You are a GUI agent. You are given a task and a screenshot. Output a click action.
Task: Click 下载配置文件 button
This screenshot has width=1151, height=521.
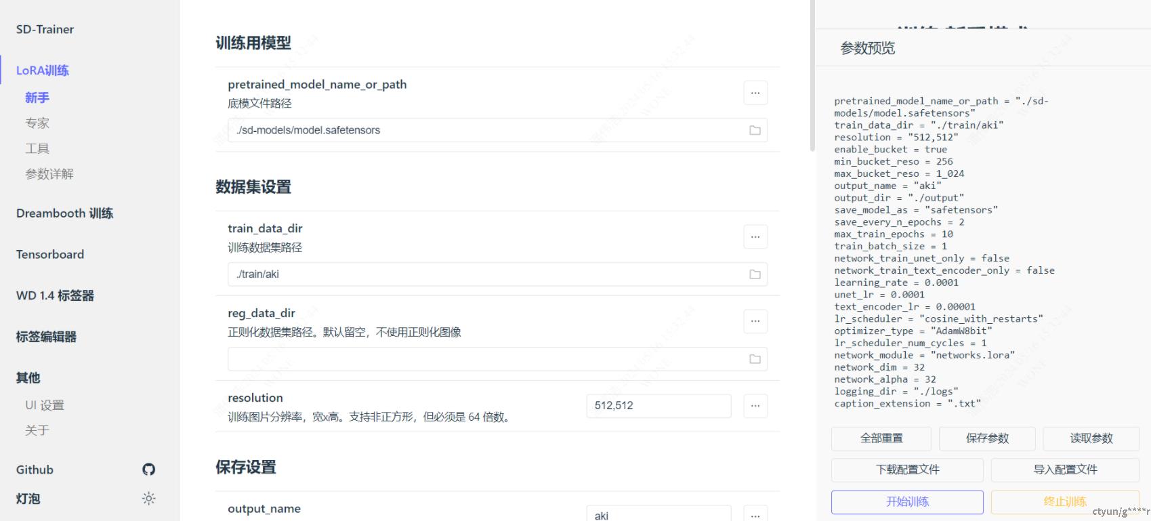(x=906, y=470)
